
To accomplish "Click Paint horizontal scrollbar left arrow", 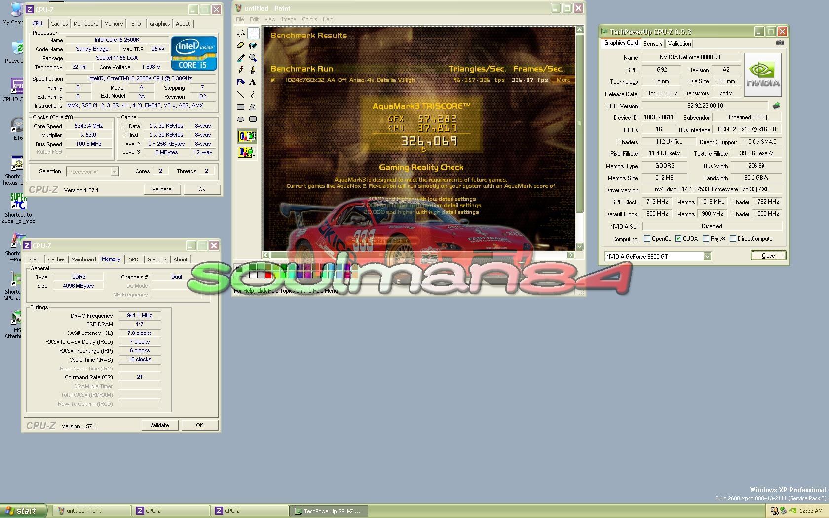I will (x=266, y=255).
